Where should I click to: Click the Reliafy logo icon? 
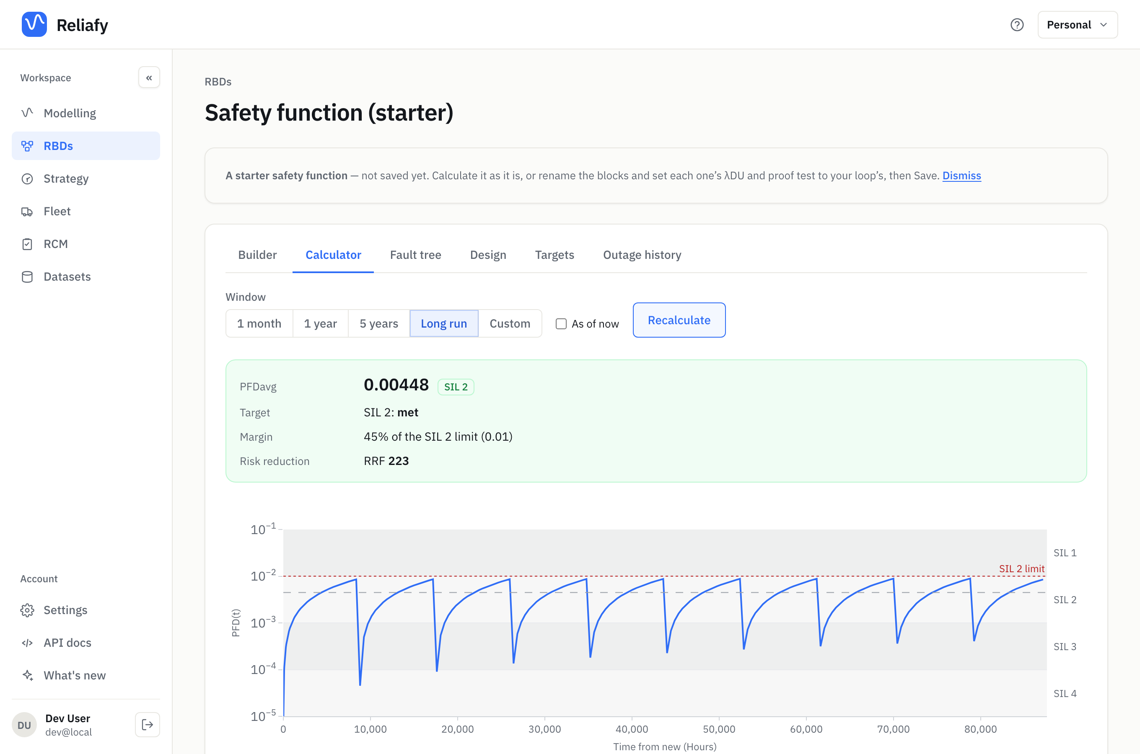pos(34,25)
